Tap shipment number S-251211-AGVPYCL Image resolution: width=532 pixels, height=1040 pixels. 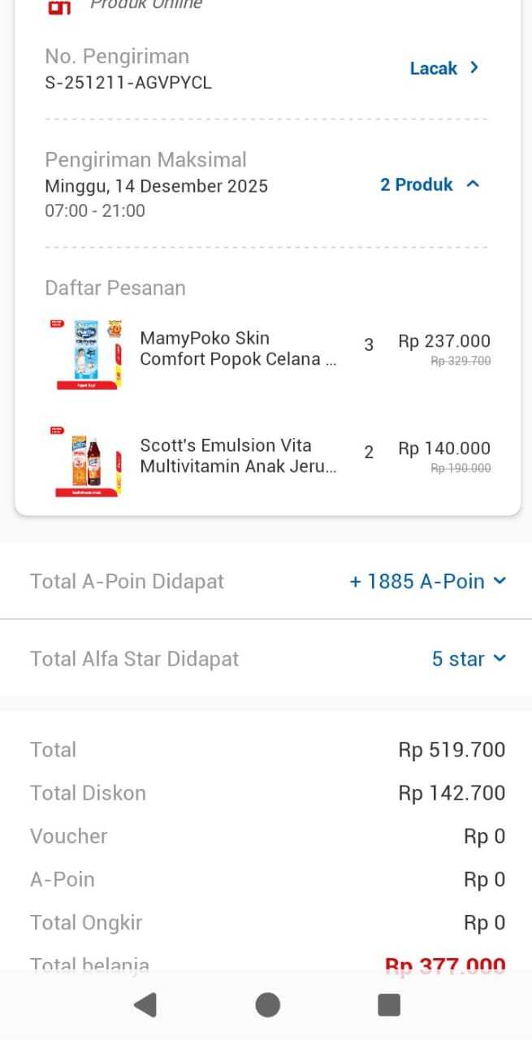click(x=128, y=82)
